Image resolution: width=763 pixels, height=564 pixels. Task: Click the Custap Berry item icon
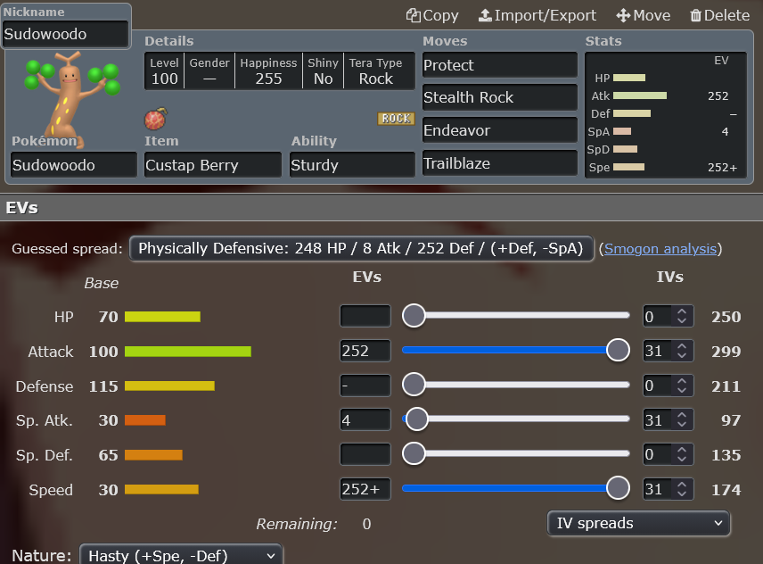point(156,119)
